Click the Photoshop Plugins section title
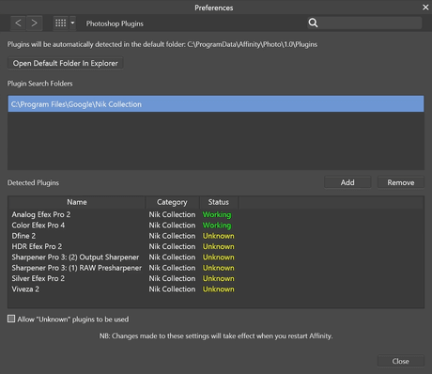This screenshot has height=374, width=432. 115,23
